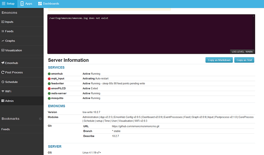Screen dimensions: 264x155
Task: Click the Apps icon in top bar
Action: point(22,3)
